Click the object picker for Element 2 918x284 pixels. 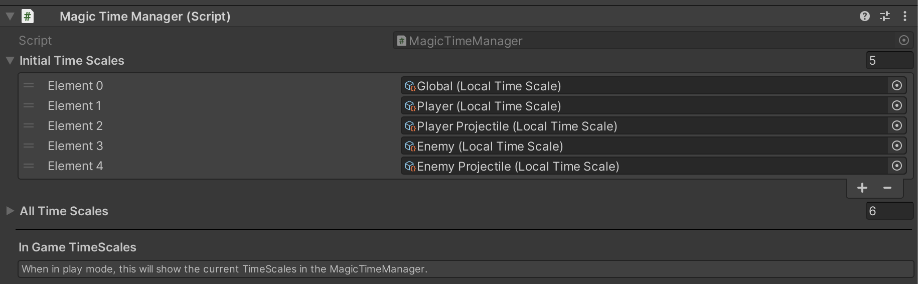point(897,126)
